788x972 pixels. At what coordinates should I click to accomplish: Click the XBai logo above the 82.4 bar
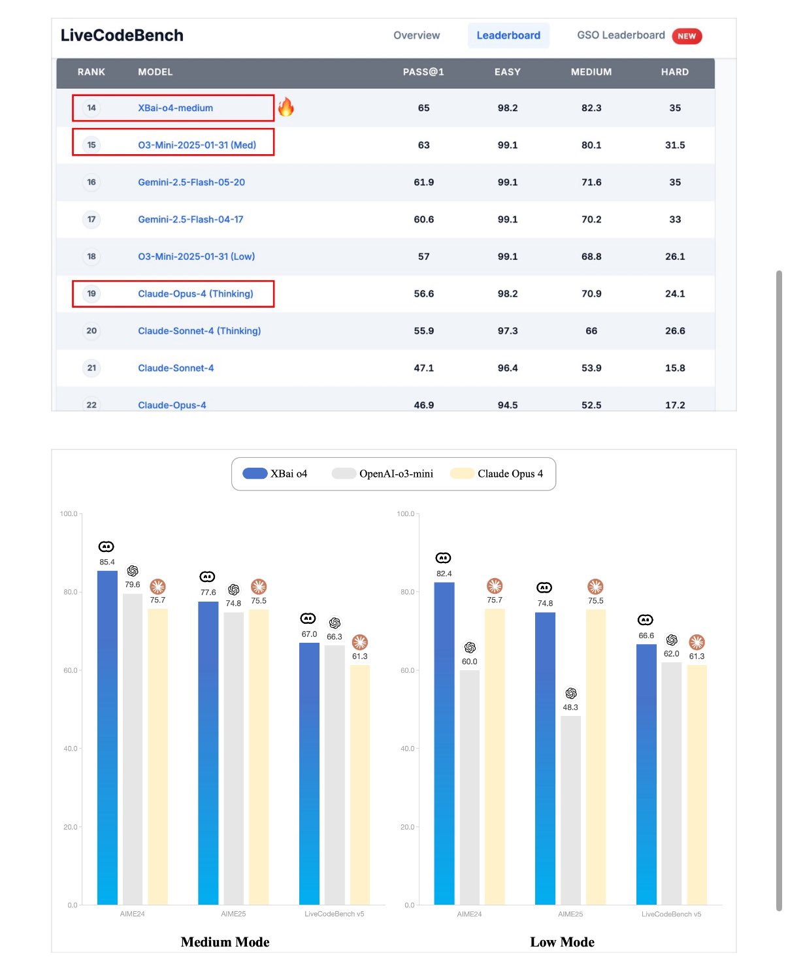pos(444,558)
